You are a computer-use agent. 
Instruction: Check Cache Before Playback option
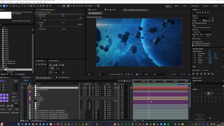[194, 23]
